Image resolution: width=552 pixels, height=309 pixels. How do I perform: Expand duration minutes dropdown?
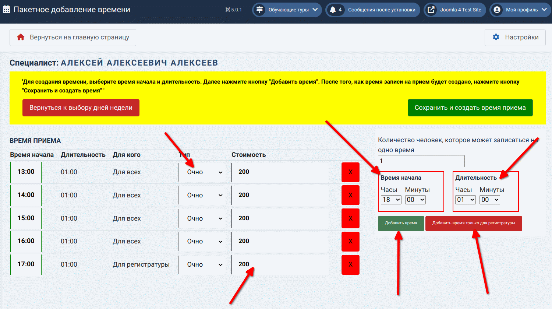490,200
